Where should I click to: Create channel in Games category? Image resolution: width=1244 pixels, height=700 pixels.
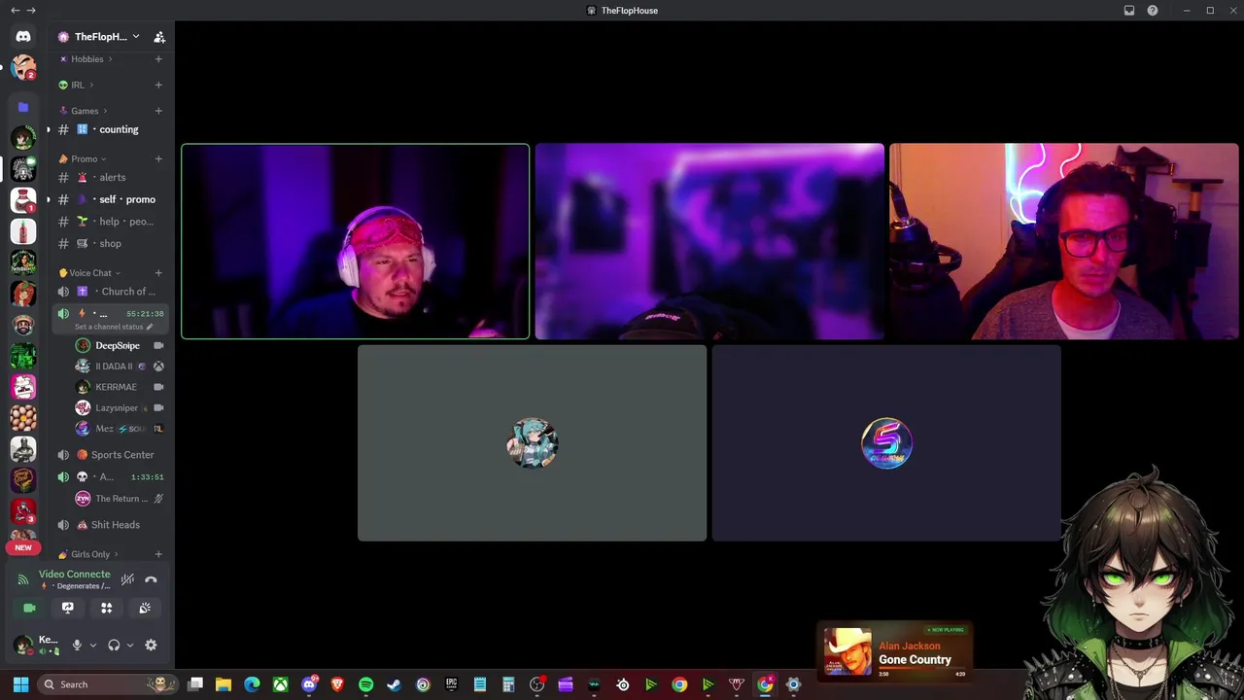coord(158,111)
